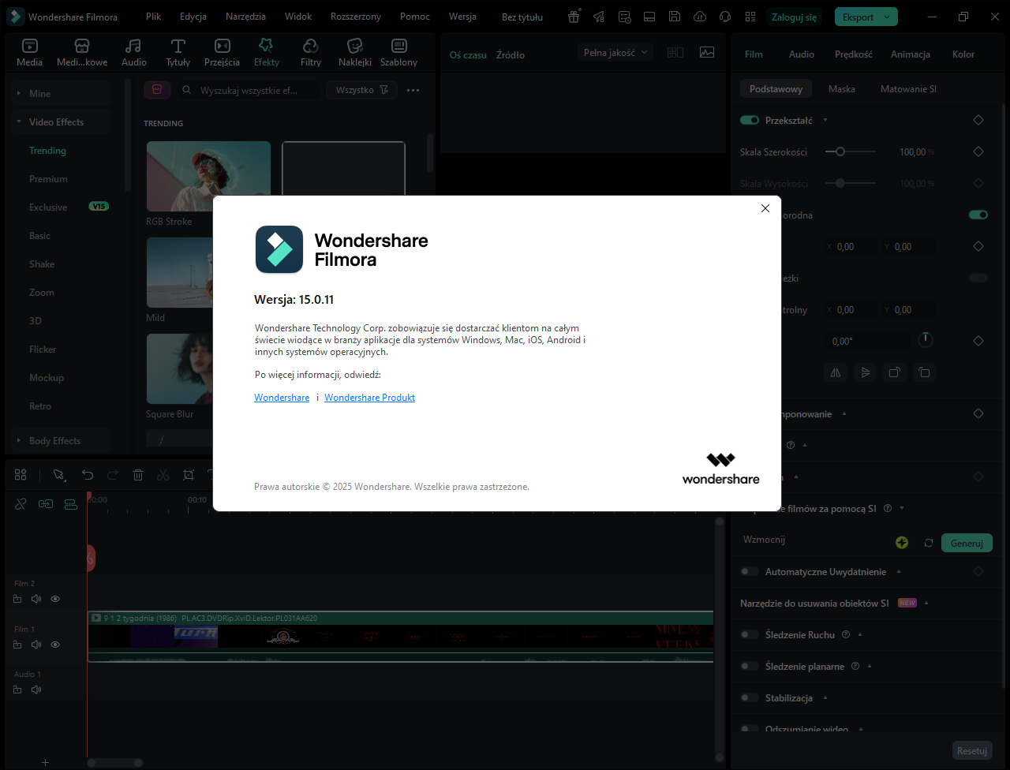
Task: Click the Skala Szerokości slider handle
Action: pyautogui.click(x=840, y=151)
